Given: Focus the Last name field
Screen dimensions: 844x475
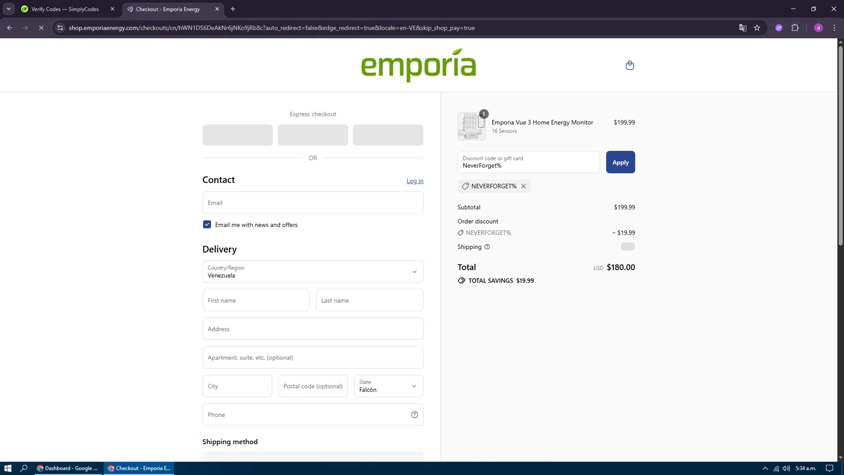Looking at the screenshot, I should [370, 301].
